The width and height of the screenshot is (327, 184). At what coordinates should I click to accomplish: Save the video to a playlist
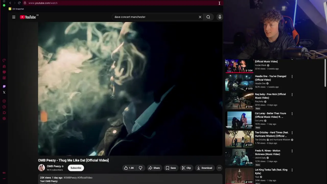[x=171, y=168]
